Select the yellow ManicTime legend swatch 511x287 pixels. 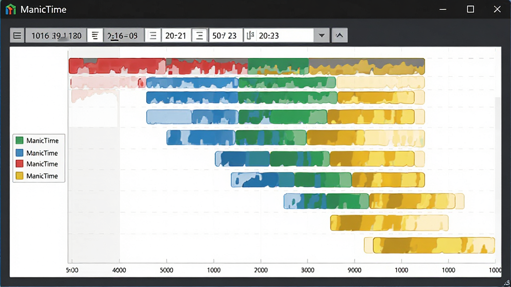point(19,176)
